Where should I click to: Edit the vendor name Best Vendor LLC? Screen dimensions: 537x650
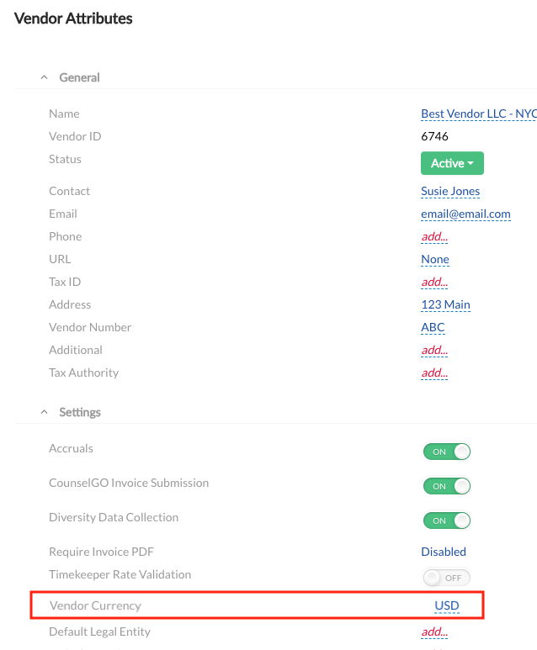point(477,114)
